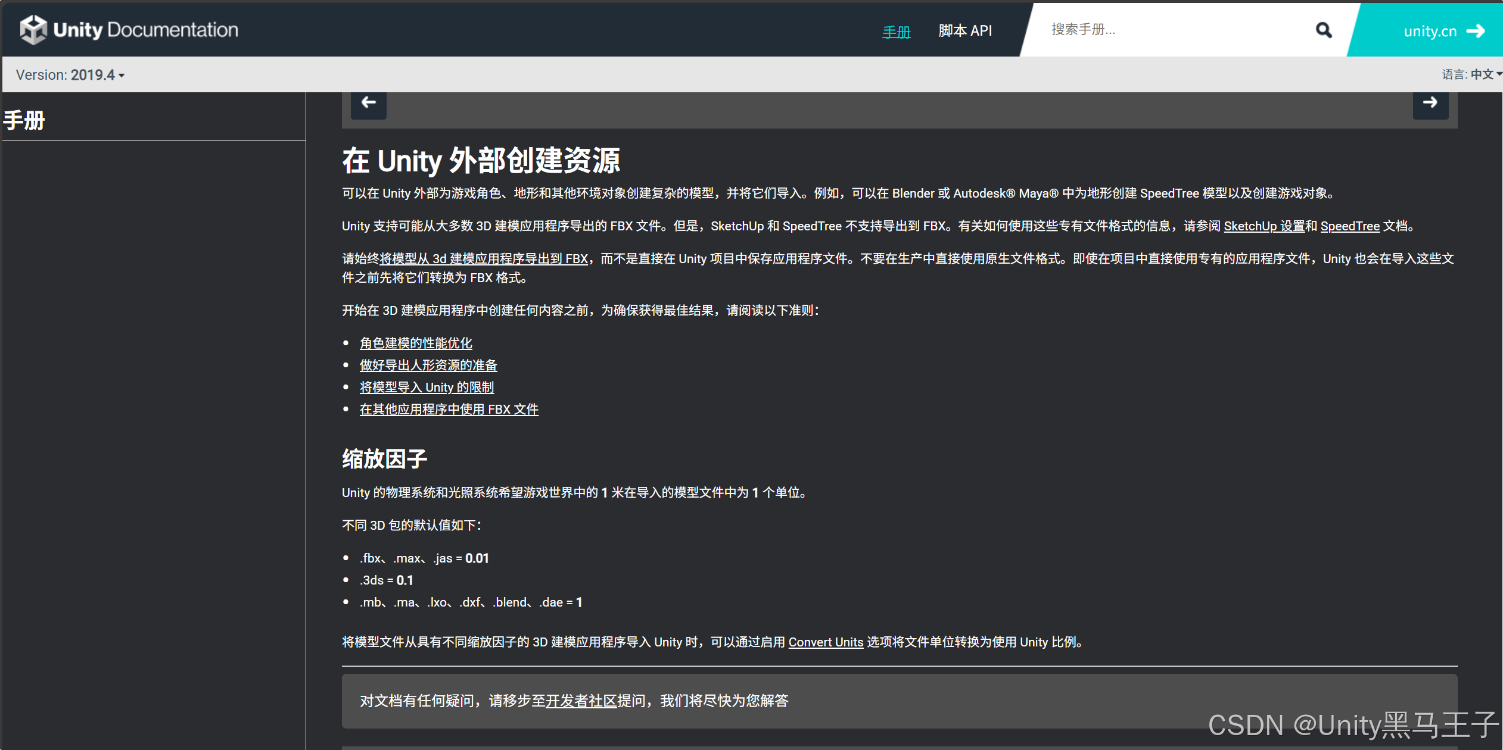Click the 搜索手册 search input field
The image size is (1503, 750).
tap(1168, 30)
